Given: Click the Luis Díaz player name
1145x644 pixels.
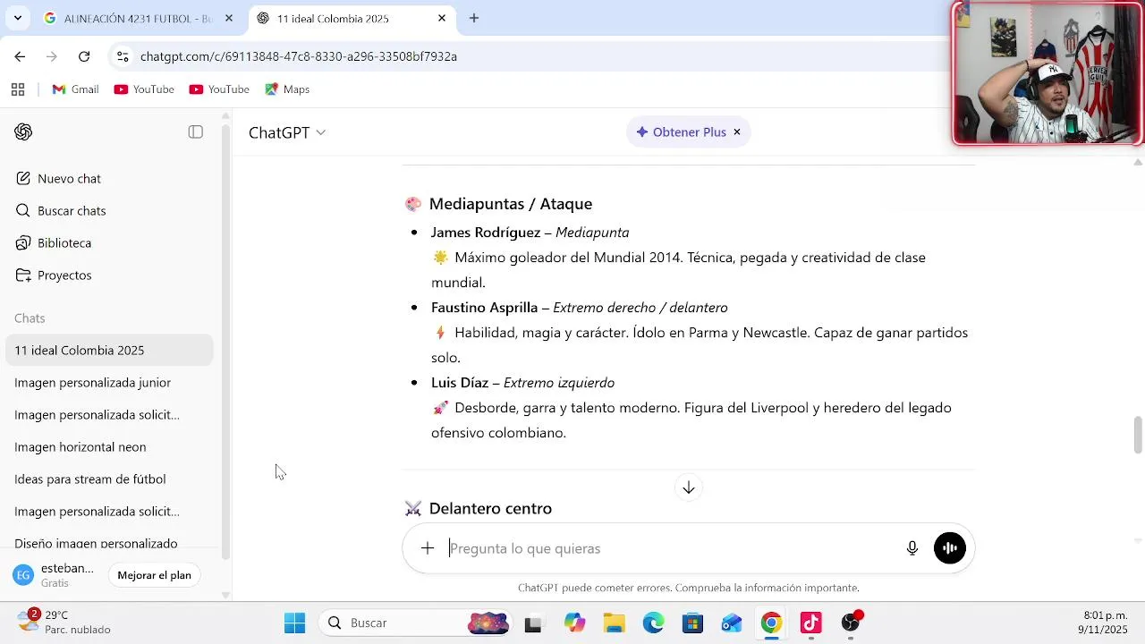Looking at the screenshot, I should [x=460, y=383].
